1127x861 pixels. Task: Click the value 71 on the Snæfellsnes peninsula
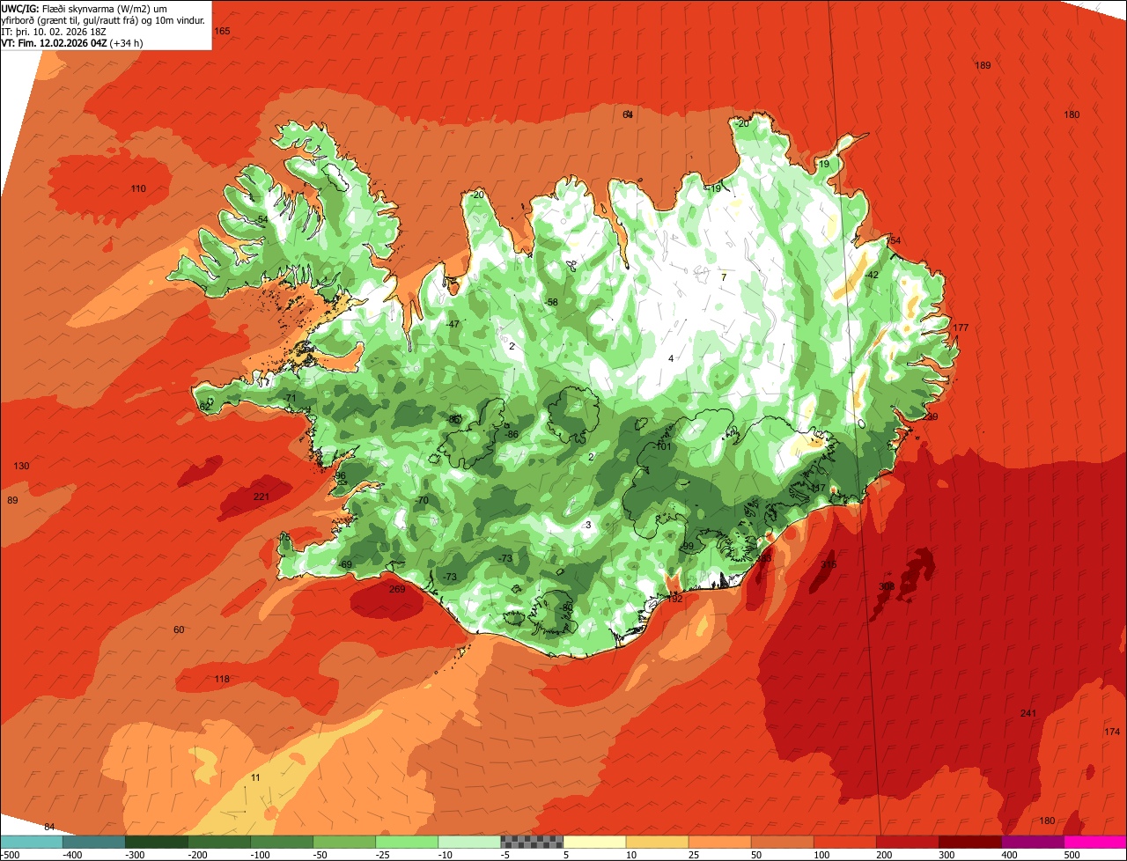pos(291,398)
